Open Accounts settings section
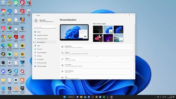Viewport: 176px width, 99px height. coord(45,49)
